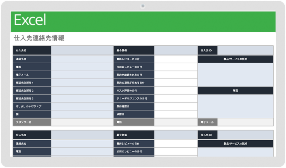286x168 pixels.
Task: Click second block's 最終レビューの日付 date cell
Action: 176,144
